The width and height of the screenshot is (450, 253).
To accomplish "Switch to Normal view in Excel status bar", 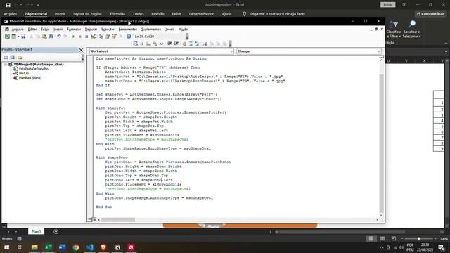I will [371, 238].
